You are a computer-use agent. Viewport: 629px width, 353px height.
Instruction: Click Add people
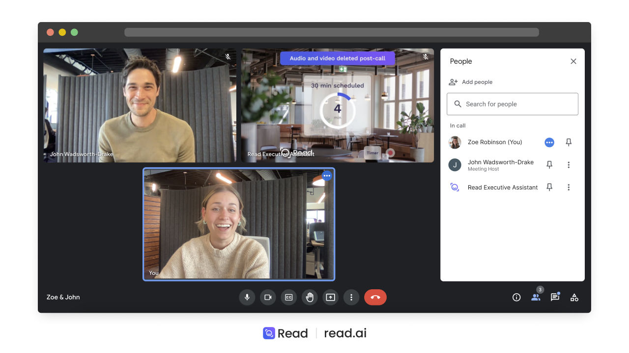click(471, 82)
